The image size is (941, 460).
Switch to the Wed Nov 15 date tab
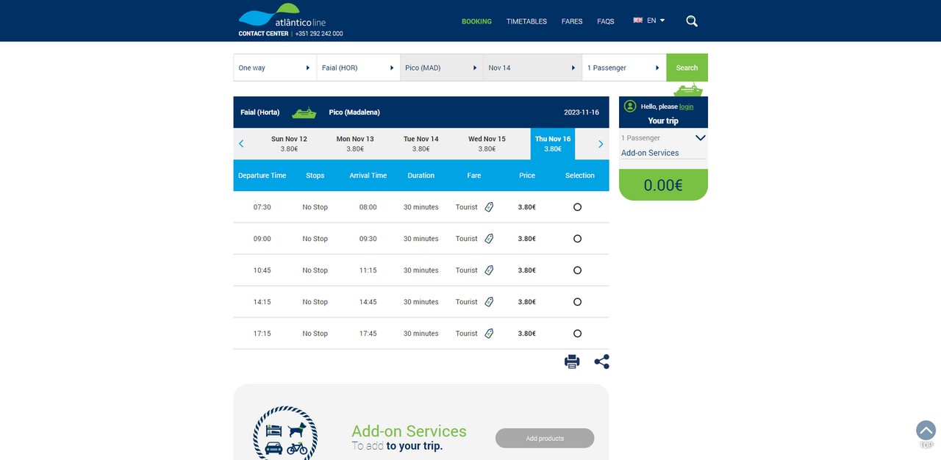click(x=487, y=144)
